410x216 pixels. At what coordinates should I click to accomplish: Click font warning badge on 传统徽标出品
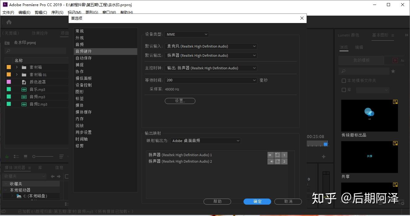tap(395, 102)
